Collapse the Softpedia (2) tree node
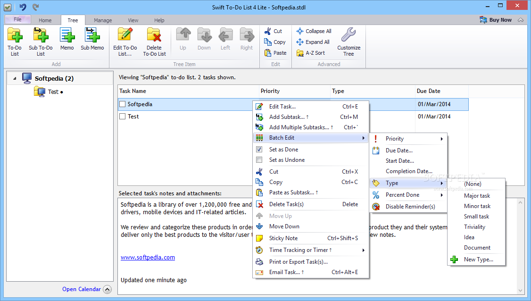This screenshot has width=531, height=301. click(x=15, y=79)
